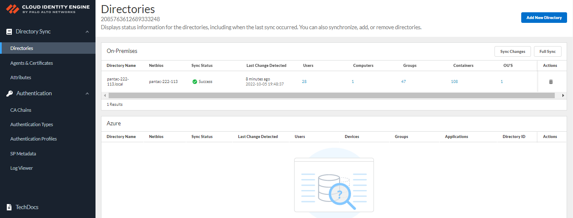Go to Attributes in sidebar
Screen dimensions: 573x218
tap(21, 78)
